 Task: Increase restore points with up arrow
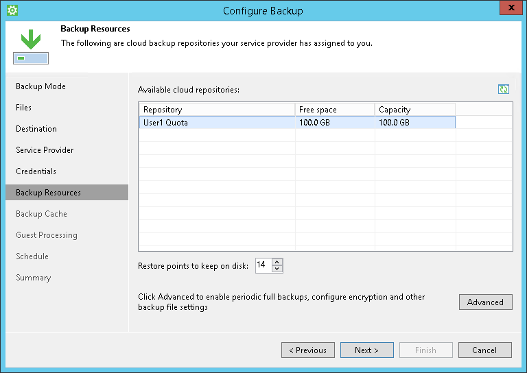point(277,262)
